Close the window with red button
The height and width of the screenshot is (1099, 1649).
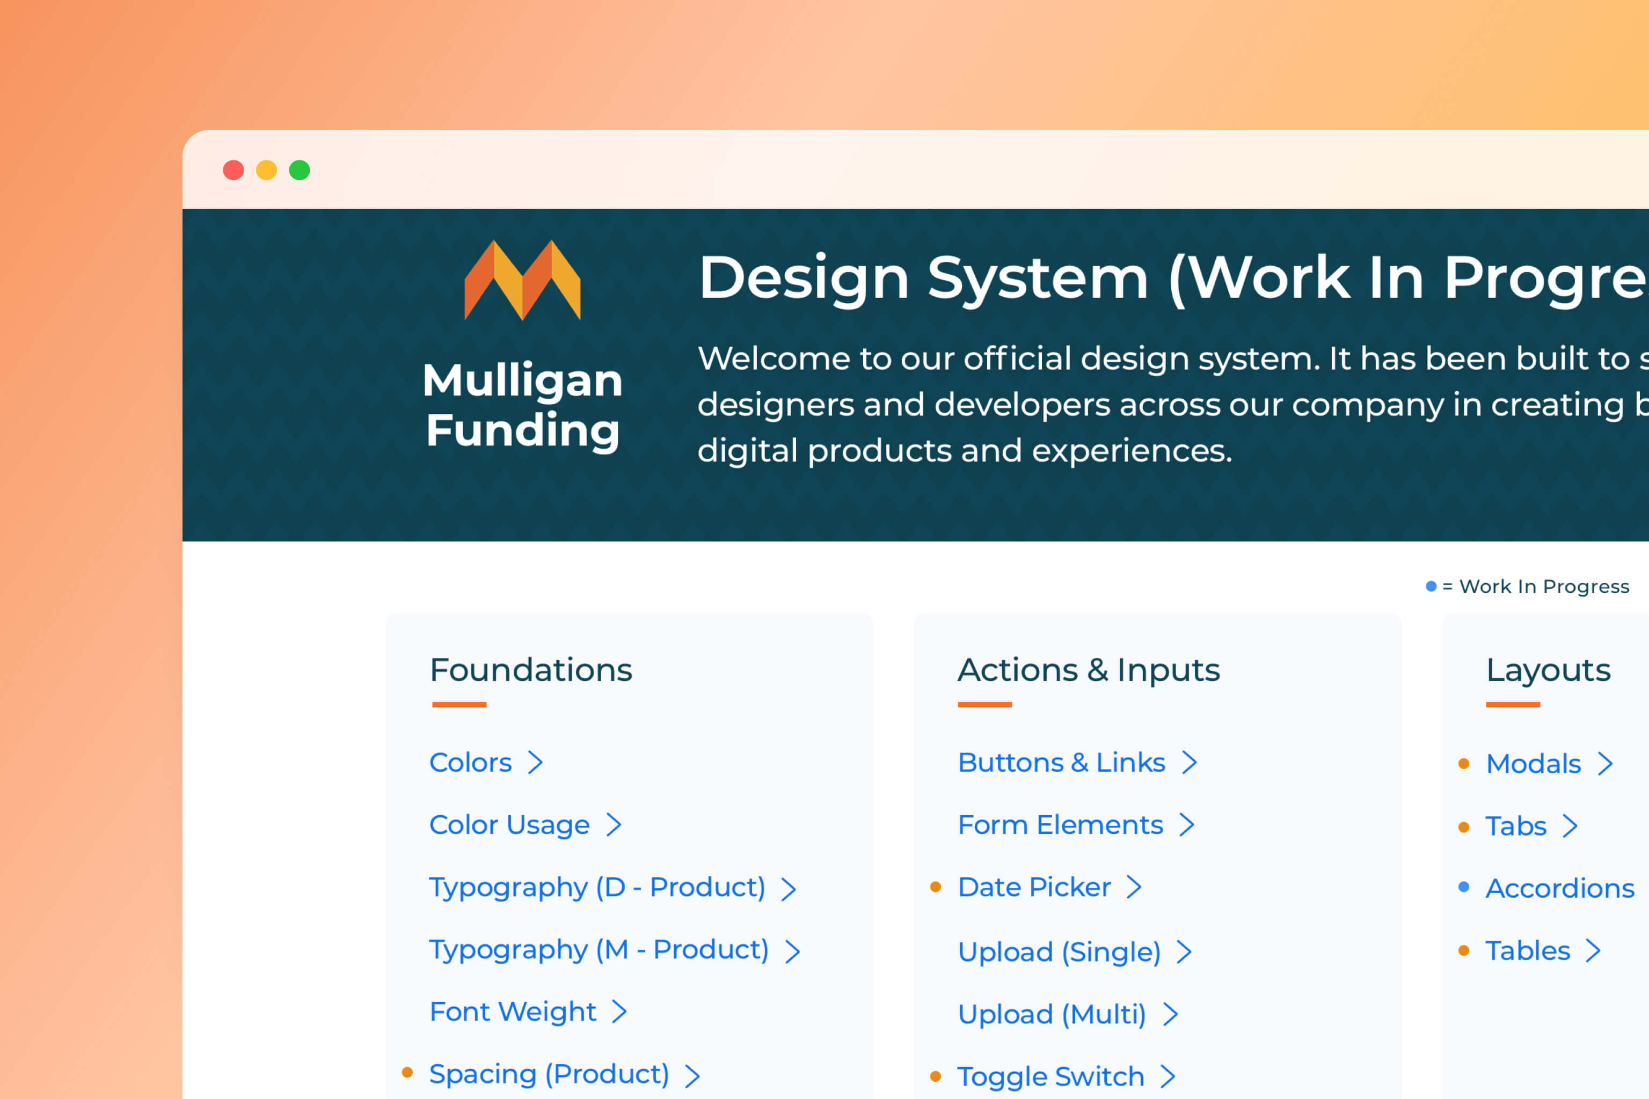(x=234, y=170)
